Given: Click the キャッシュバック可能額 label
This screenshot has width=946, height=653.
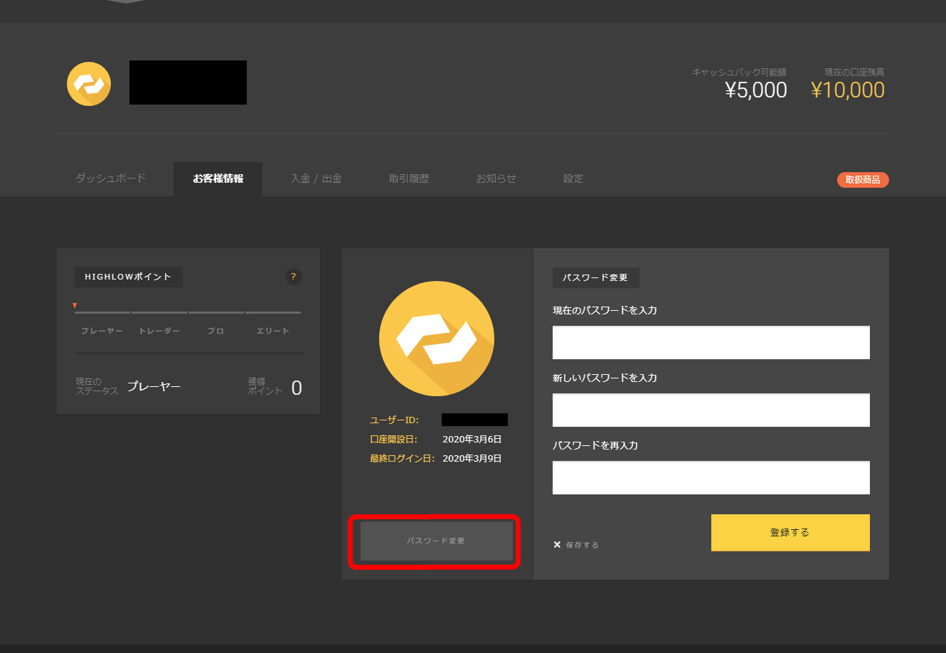Looking at the screenshot, I should coord(739,72).
